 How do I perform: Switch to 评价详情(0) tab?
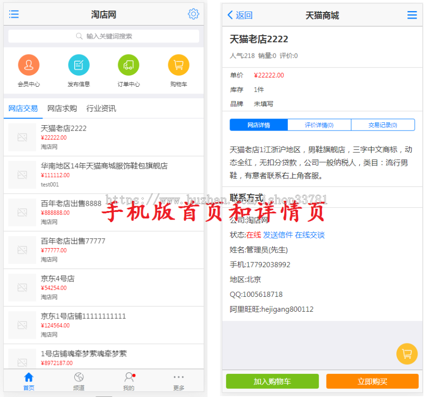click(x=319, y=125)
